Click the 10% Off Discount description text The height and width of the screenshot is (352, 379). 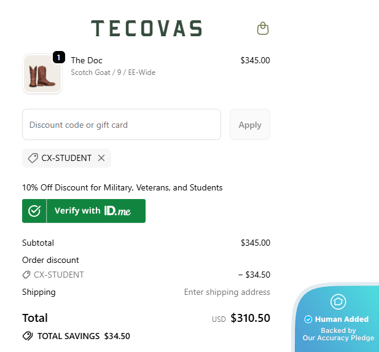(122, 187)
